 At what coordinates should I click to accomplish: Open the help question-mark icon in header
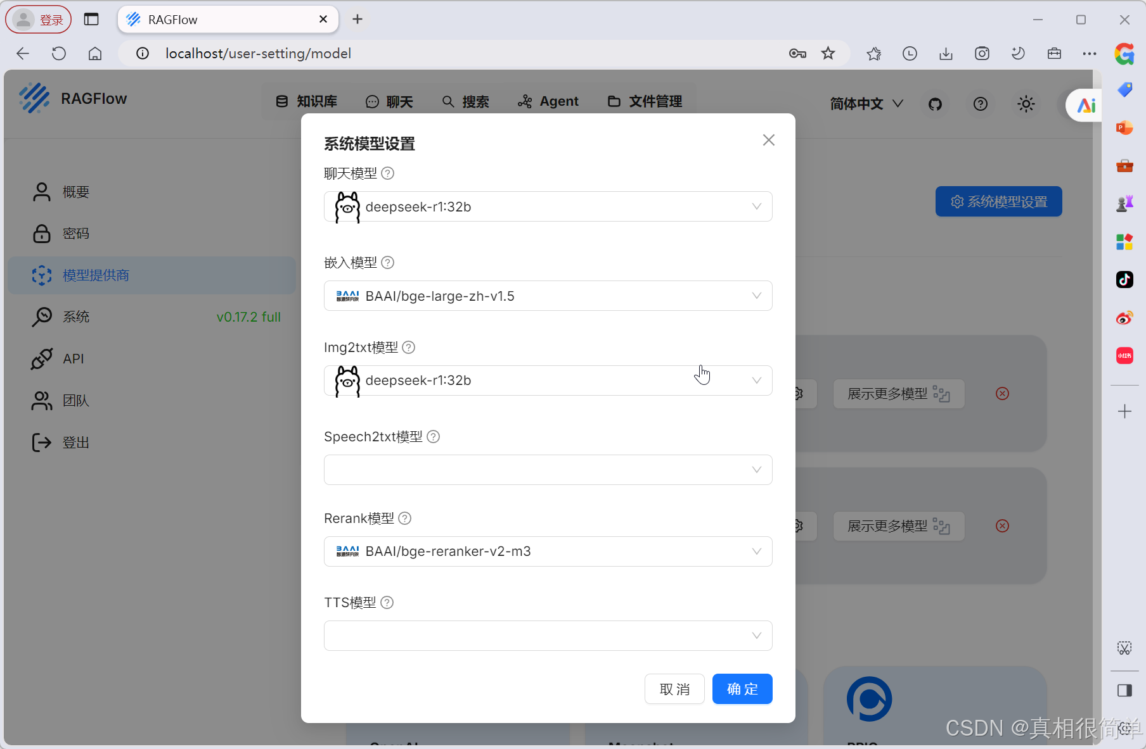pos(981,104)
